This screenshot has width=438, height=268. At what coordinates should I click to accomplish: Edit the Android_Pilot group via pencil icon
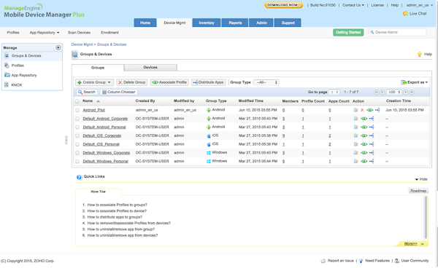[x=356, y=110]
